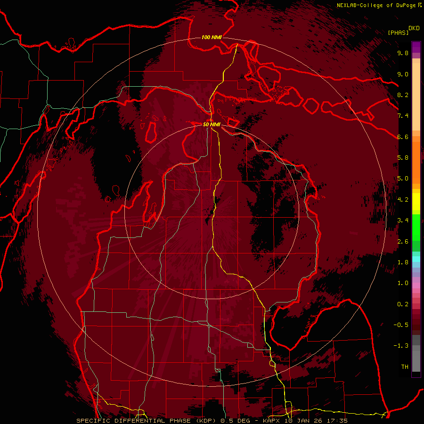424x424 pixels.
Task: Click the 1.8 value on the scale
Action: [x=403, y=262]
